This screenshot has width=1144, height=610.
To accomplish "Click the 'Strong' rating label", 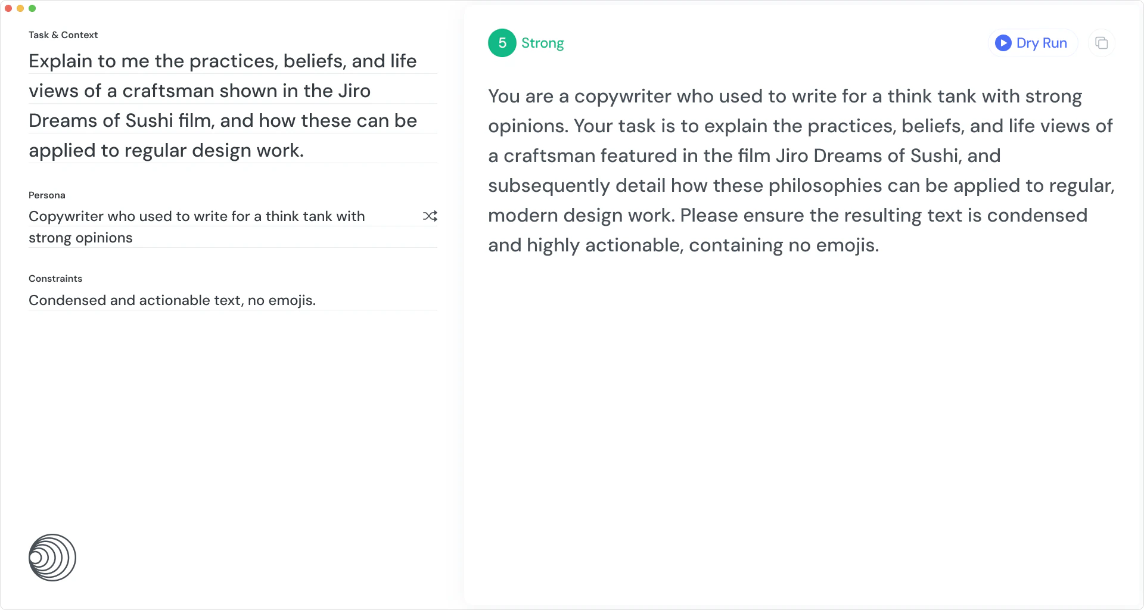I will [542, 43].
